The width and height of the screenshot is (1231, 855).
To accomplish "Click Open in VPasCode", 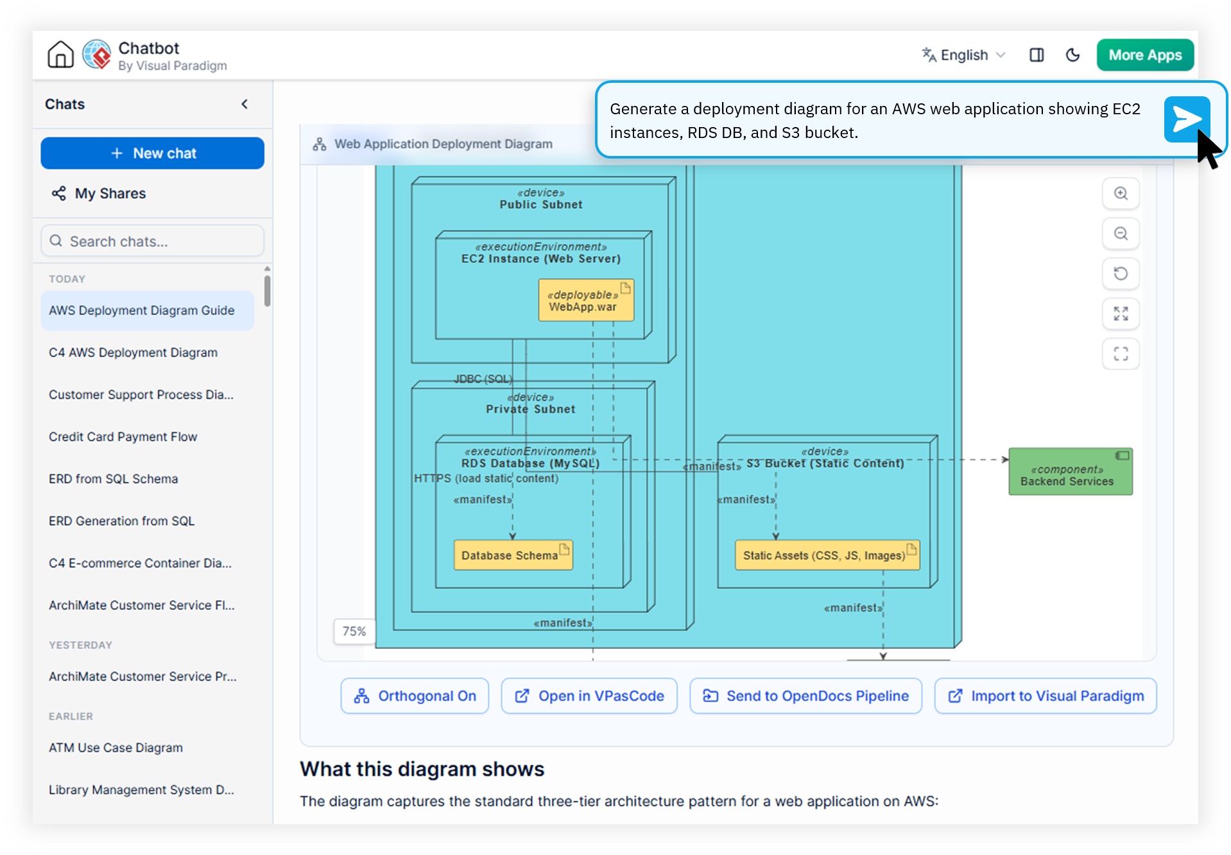I will point(589,696).
